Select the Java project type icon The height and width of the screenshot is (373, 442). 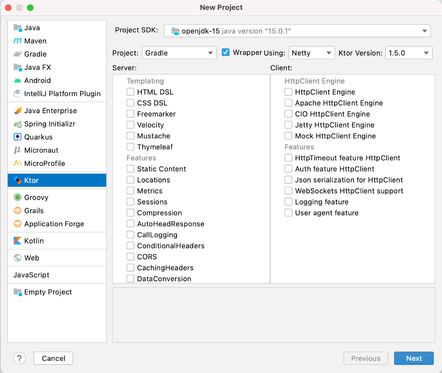pyautogui.click(x=18, y=28)
